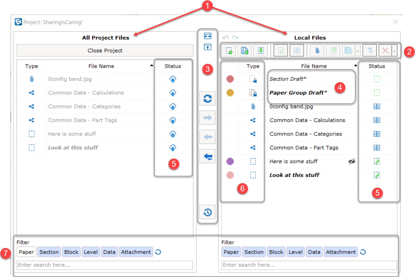Click the hidden eye icon on Here is some stuff

click(x=352, y=161)
